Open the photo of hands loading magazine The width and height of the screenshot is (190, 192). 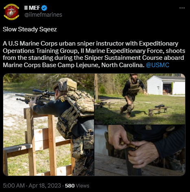[140, 151]
